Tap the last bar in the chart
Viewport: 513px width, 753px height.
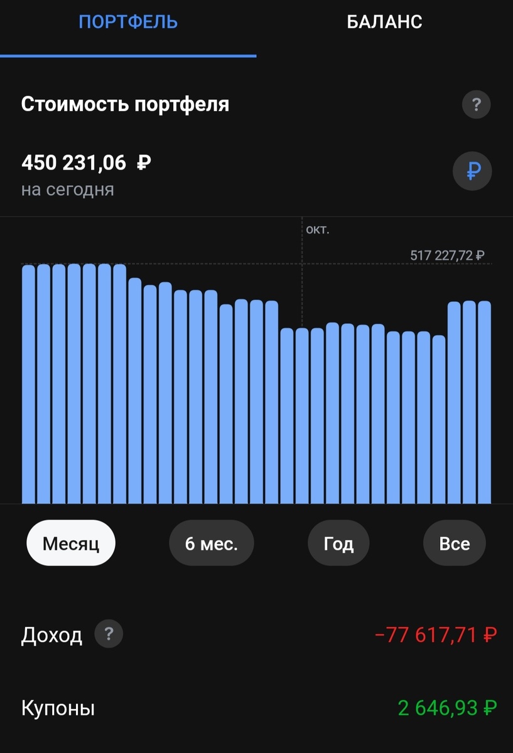tap(484, 402)
